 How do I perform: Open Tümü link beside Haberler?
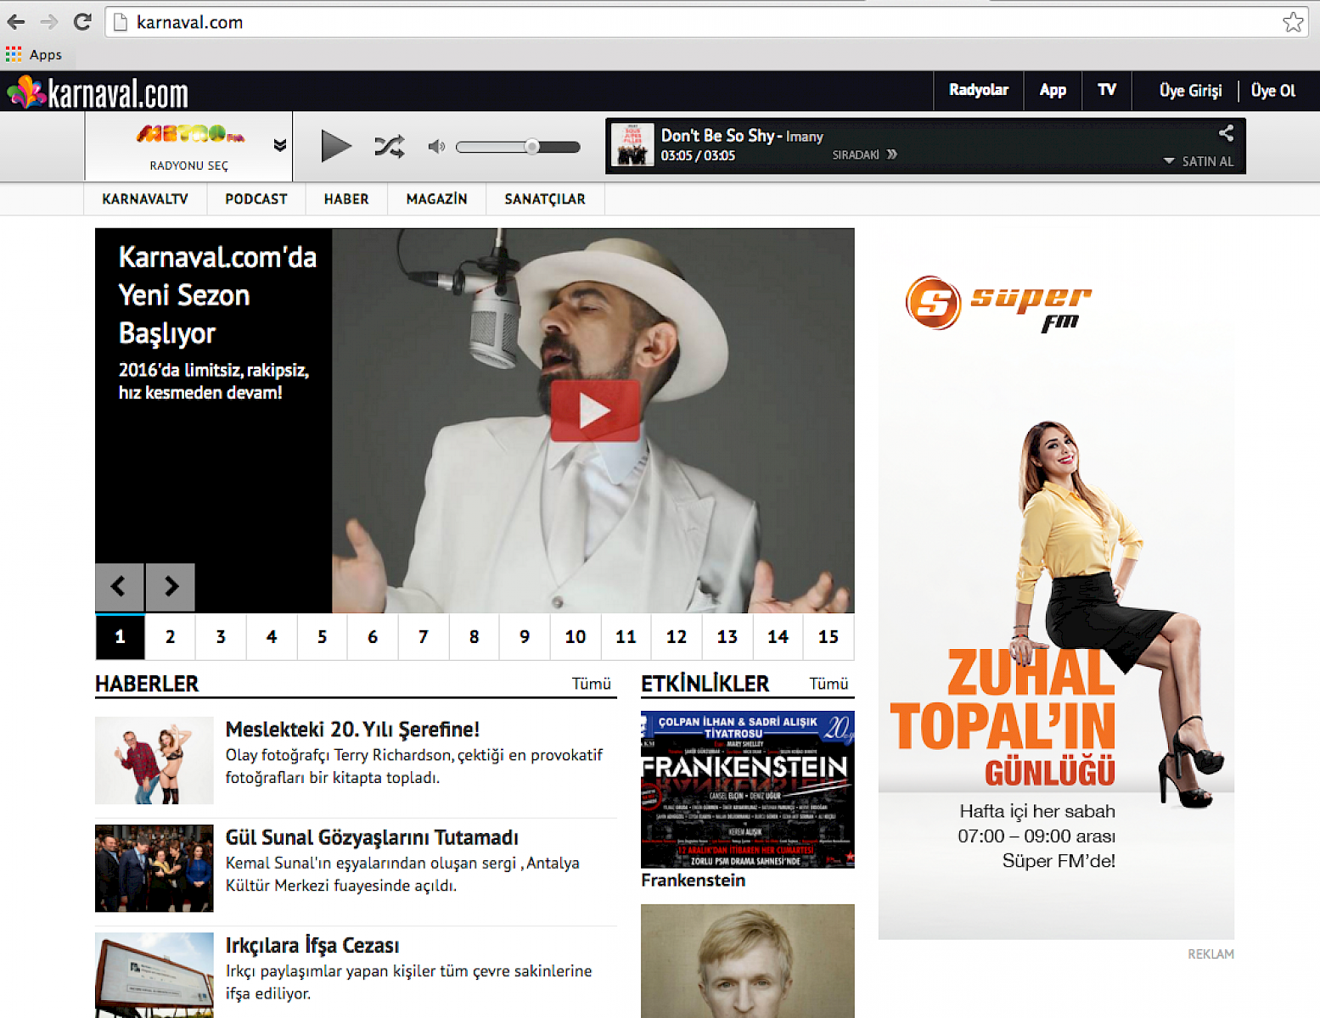(591, 684)
